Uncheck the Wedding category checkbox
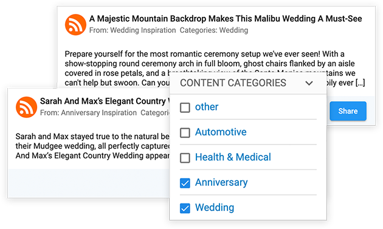The height and width of the screenshot is (229, 383). coord(185,208)
